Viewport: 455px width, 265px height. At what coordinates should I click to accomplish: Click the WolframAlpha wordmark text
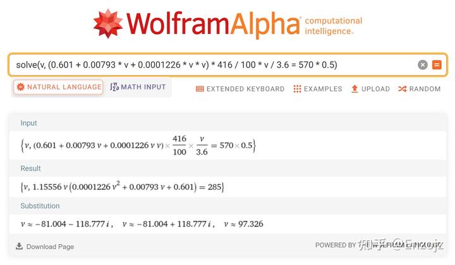[214, 24]
